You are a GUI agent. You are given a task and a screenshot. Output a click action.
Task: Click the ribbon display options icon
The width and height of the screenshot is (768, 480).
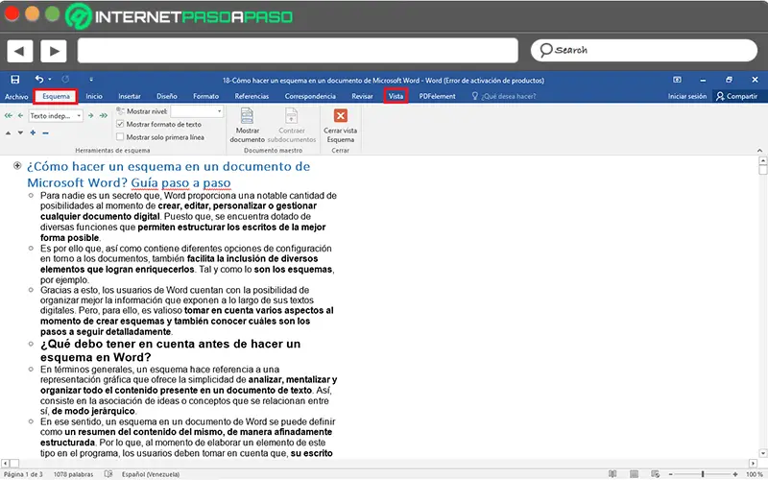[x=677, y=80]
